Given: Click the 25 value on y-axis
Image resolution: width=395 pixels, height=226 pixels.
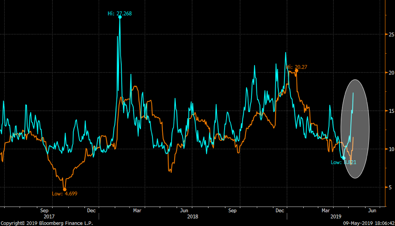Looking at the screenshot, I should coord(391,34).
